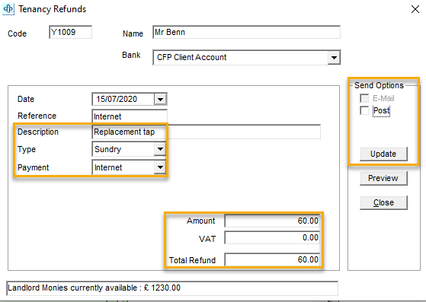Open the Bank dropdown arrow
This screenshot has width=426, height=302.
[x=334, y=58]
